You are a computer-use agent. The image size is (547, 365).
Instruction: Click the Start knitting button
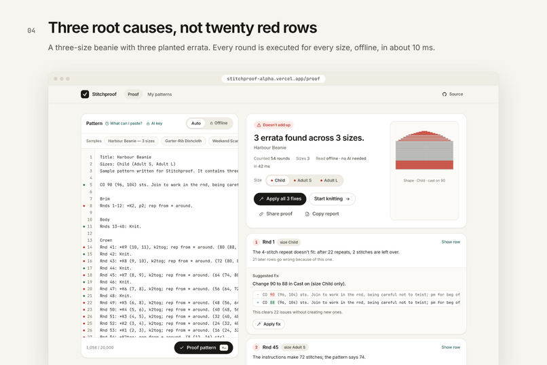point(332,198)
